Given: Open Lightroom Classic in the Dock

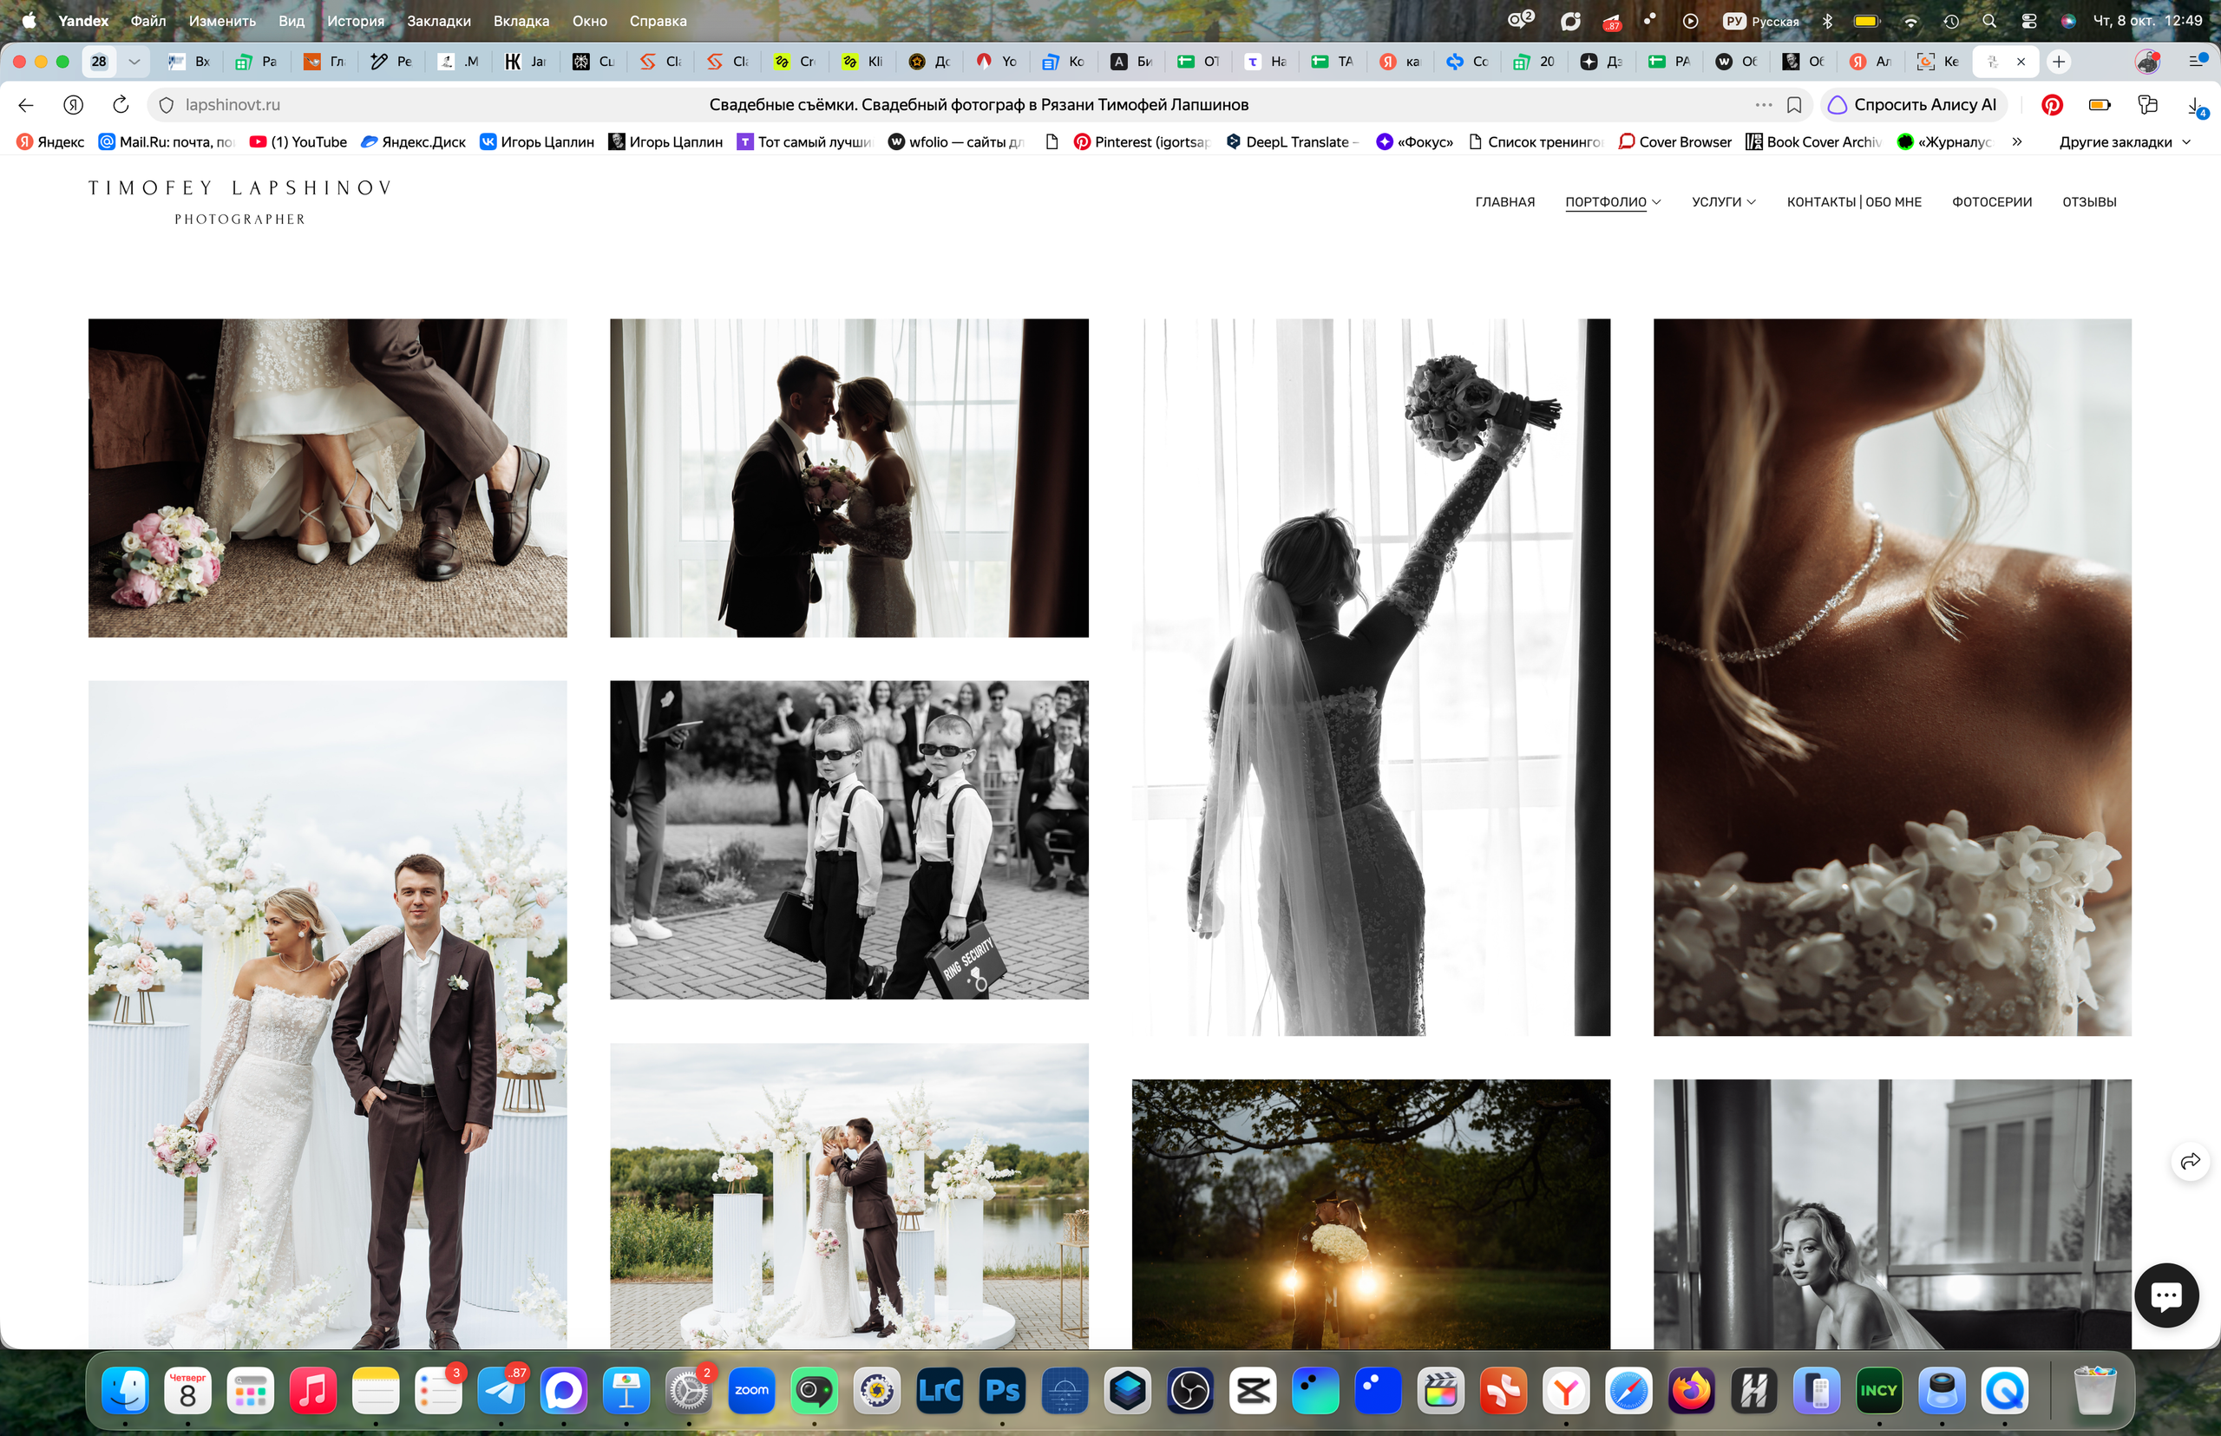Looking at the screenshot, I should [x=939, y=1390].
